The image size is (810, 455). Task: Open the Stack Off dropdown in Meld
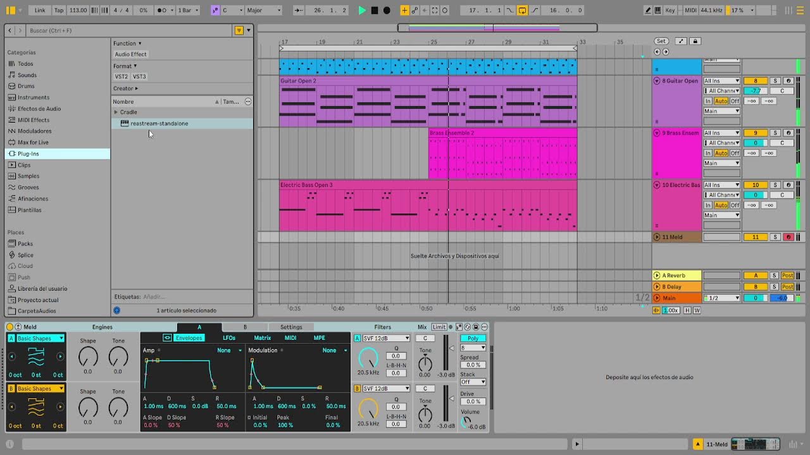[473, 382]
